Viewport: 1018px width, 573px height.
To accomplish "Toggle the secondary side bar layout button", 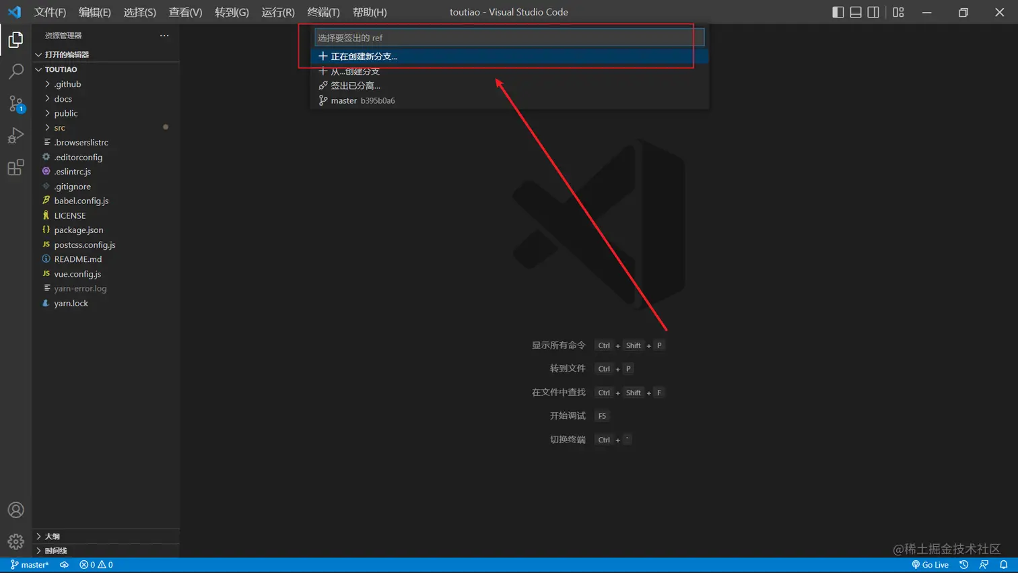I will 873,12.
